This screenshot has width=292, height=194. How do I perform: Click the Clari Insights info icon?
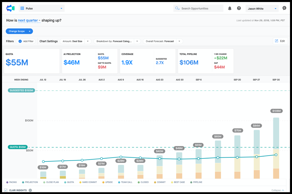click(x=30, y=190)
